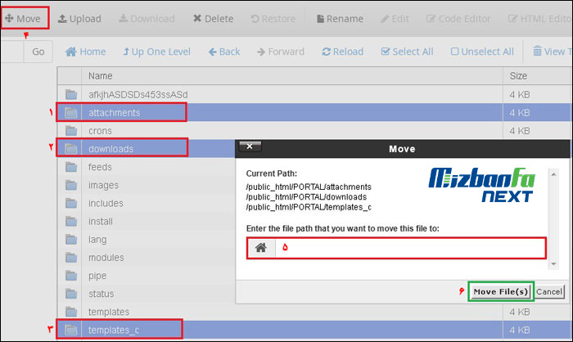Go to Home directory
The image size is (573, 342).
point(85,52)
